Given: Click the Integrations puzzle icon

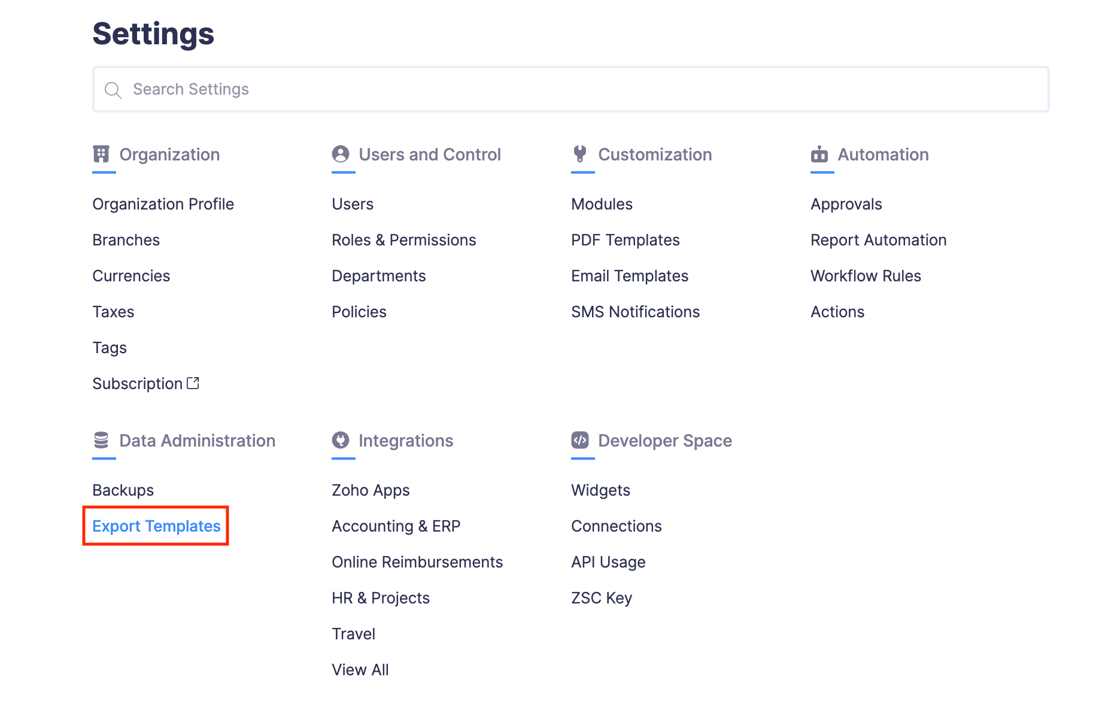Looking at the screenshot, I should [x=341, y=441].
